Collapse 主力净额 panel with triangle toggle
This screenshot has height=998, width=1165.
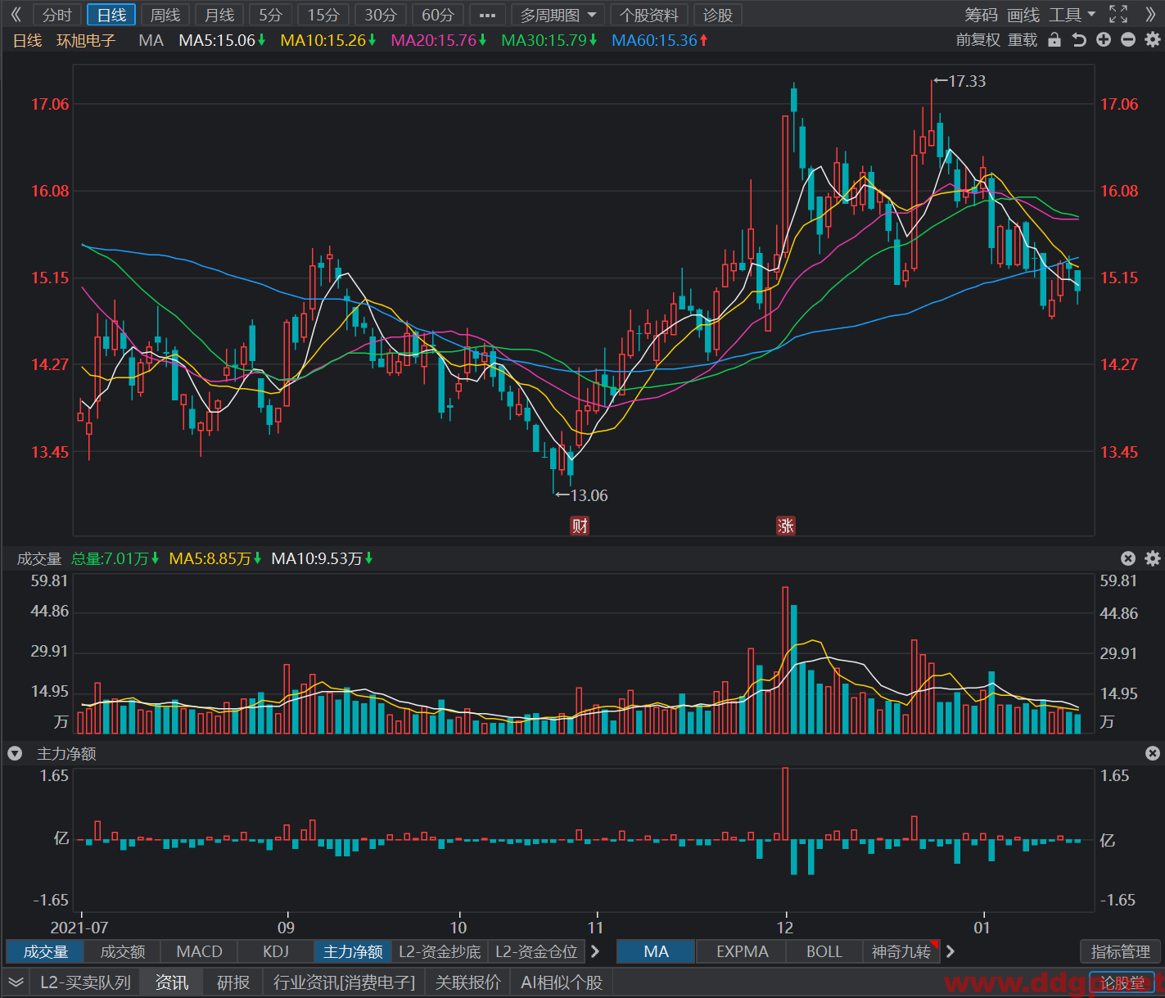tap(15, 753)
